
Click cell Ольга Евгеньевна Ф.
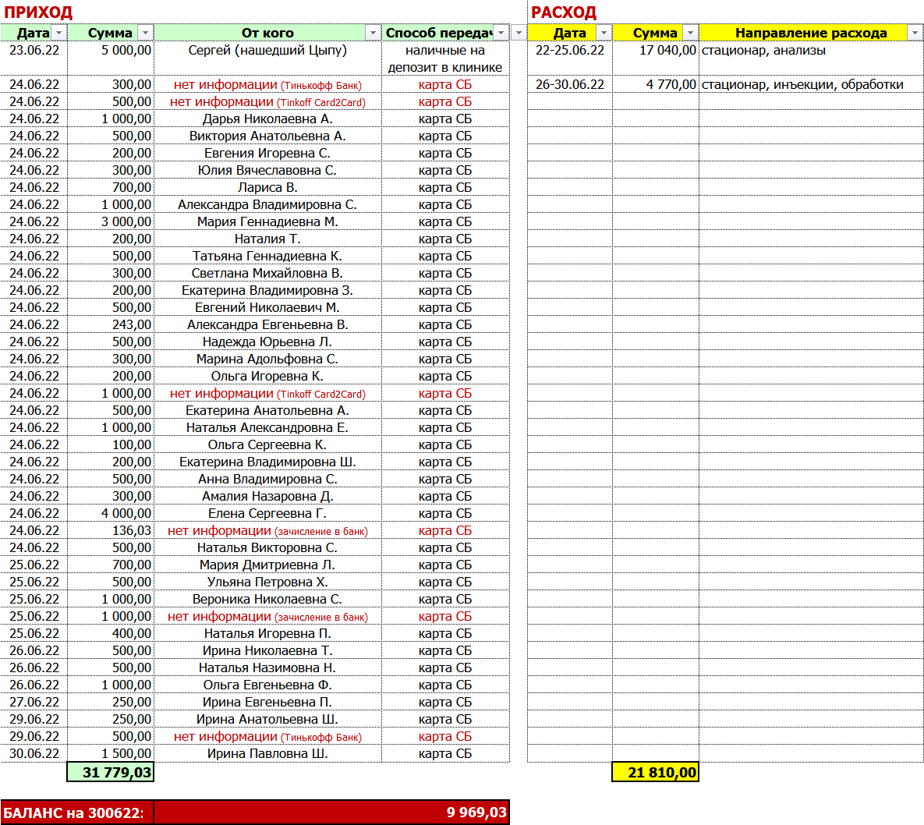coord(267,684)
